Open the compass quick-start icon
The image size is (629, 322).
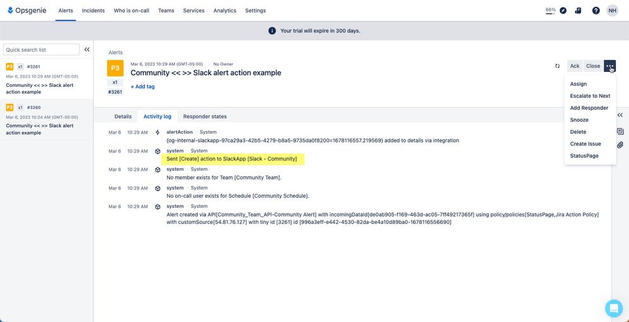pyautogui.click(x=563, y=11)
